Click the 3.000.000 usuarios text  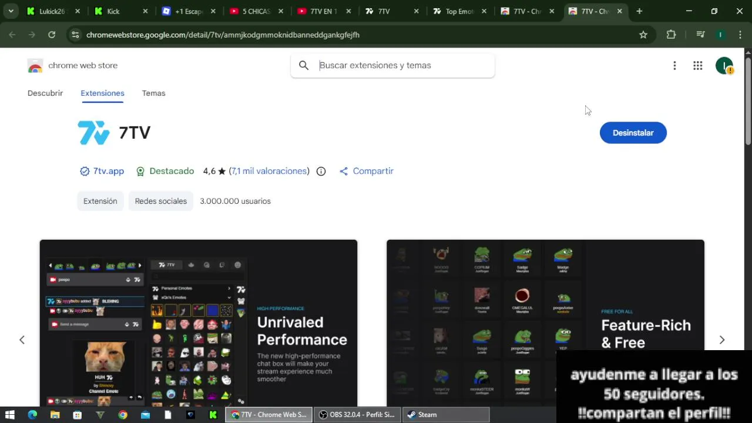point(235,201)
